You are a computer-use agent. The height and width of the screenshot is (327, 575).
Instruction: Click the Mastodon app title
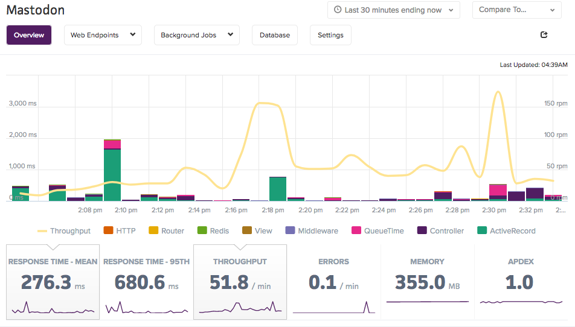[x=36, y=10]
